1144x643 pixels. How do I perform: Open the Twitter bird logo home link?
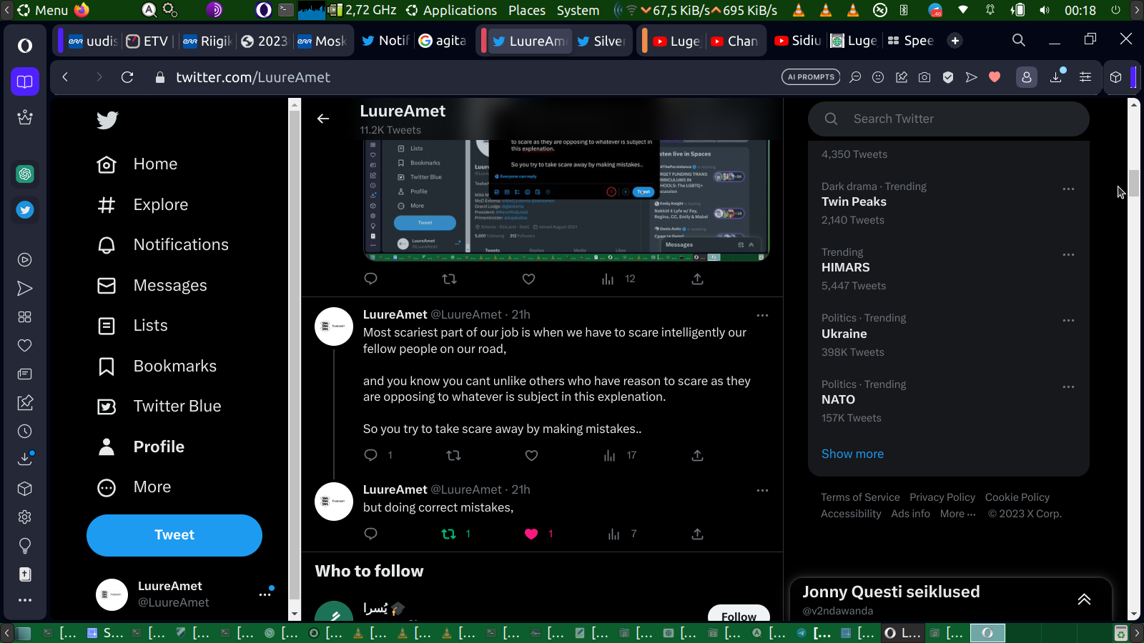[107, 120]
